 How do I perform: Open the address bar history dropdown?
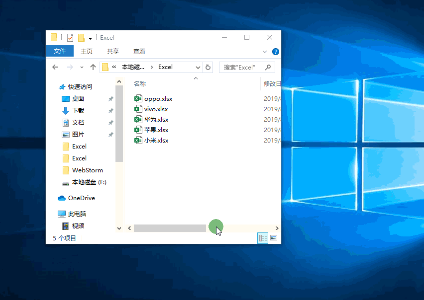pyautogui.click(x=198, y=67)
